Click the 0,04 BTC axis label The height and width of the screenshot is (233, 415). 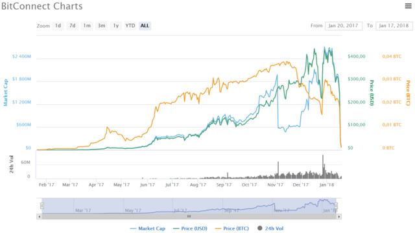(392, 56)
